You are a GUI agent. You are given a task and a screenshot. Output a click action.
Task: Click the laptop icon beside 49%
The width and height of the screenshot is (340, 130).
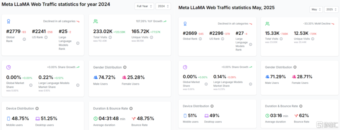[207, 116]
